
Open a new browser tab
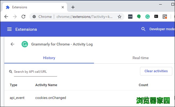[x=73, y=7]
